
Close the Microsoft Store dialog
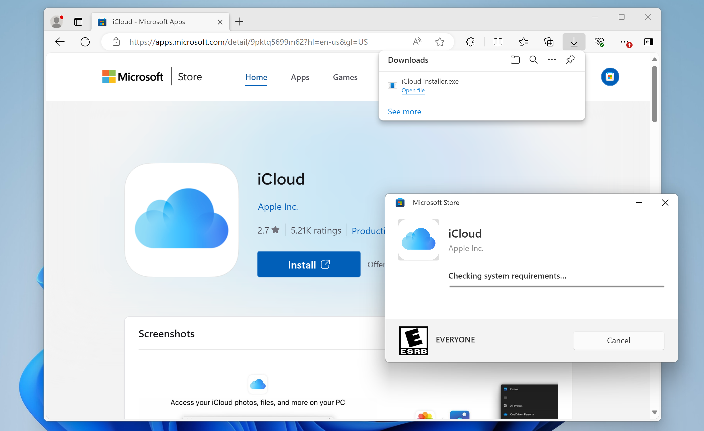tap(665, 203)
